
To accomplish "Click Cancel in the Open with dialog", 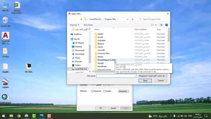I will [161, 81].
